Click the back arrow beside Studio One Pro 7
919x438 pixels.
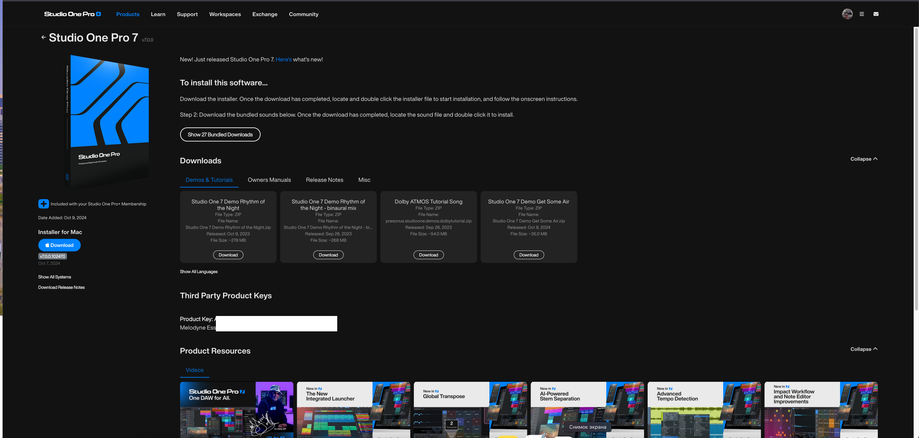(43, 37)
